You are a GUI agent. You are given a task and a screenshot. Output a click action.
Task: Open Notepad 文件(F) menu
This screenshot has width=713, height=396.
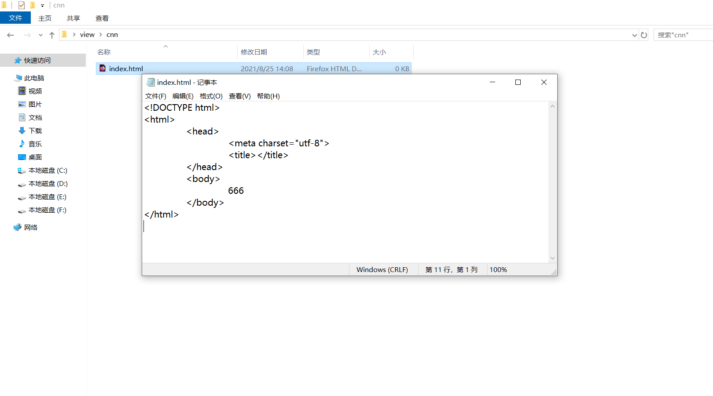pos(156,96)
